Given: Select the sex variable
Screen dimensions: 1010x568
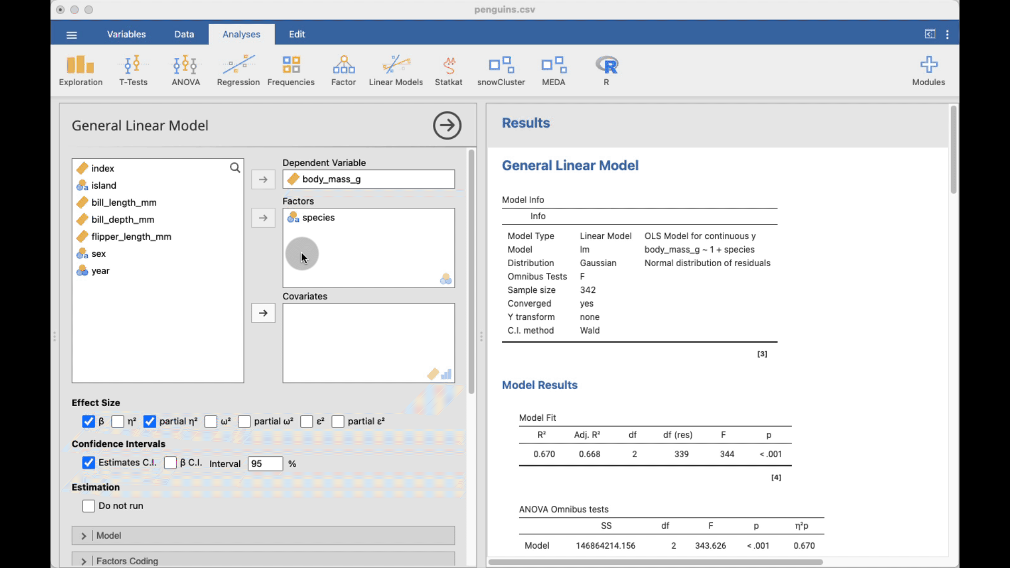Looking at the screenshot, I should click(x=158, y=253).
